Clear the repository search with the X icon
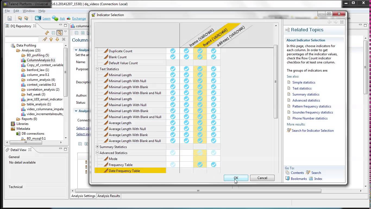Screen dimensions: 371x209 click(63, 39)
